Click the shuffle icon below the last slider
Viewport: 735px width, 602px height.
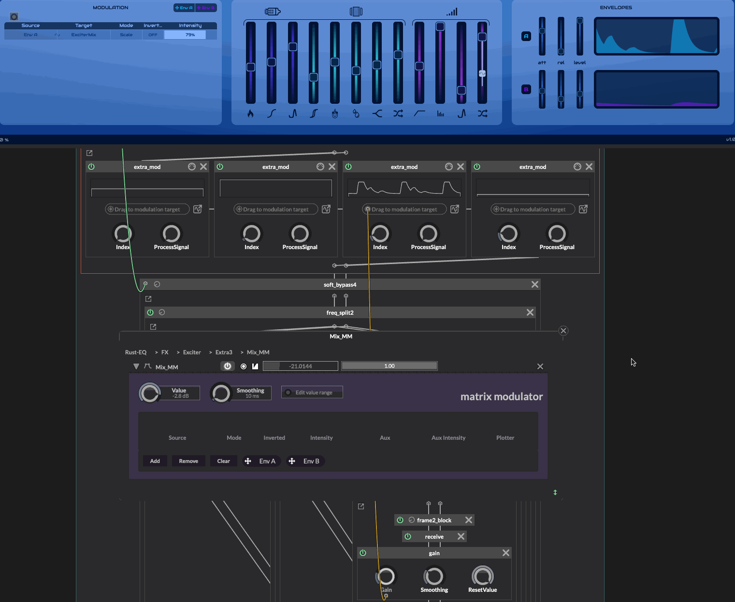[482, 113]
